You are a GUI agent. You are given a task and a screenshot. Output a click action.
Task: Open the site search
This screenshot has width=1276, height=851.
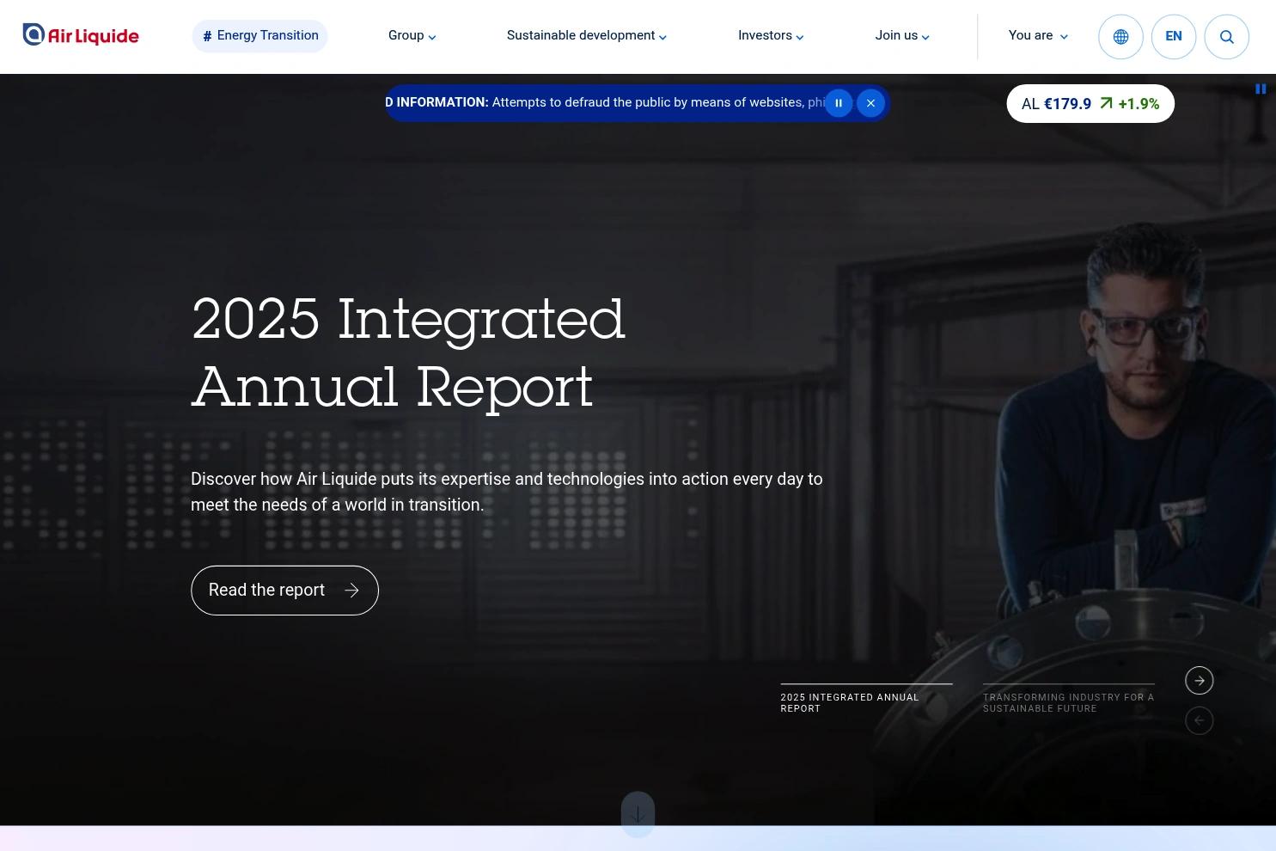[1226, 37]
